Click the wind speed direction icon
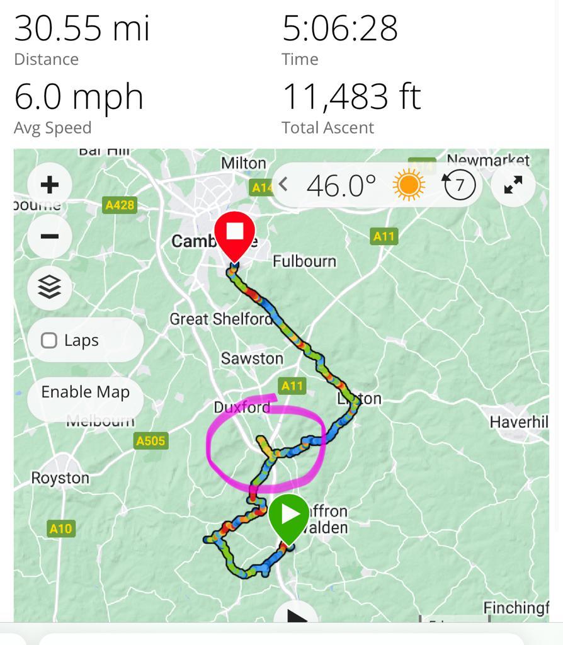The image size is (563, 645). [x=460, y=185]
